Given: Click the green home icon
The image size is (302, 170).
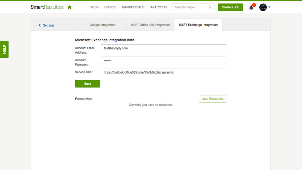Looking at the screenshot, I should coord(69,7).
